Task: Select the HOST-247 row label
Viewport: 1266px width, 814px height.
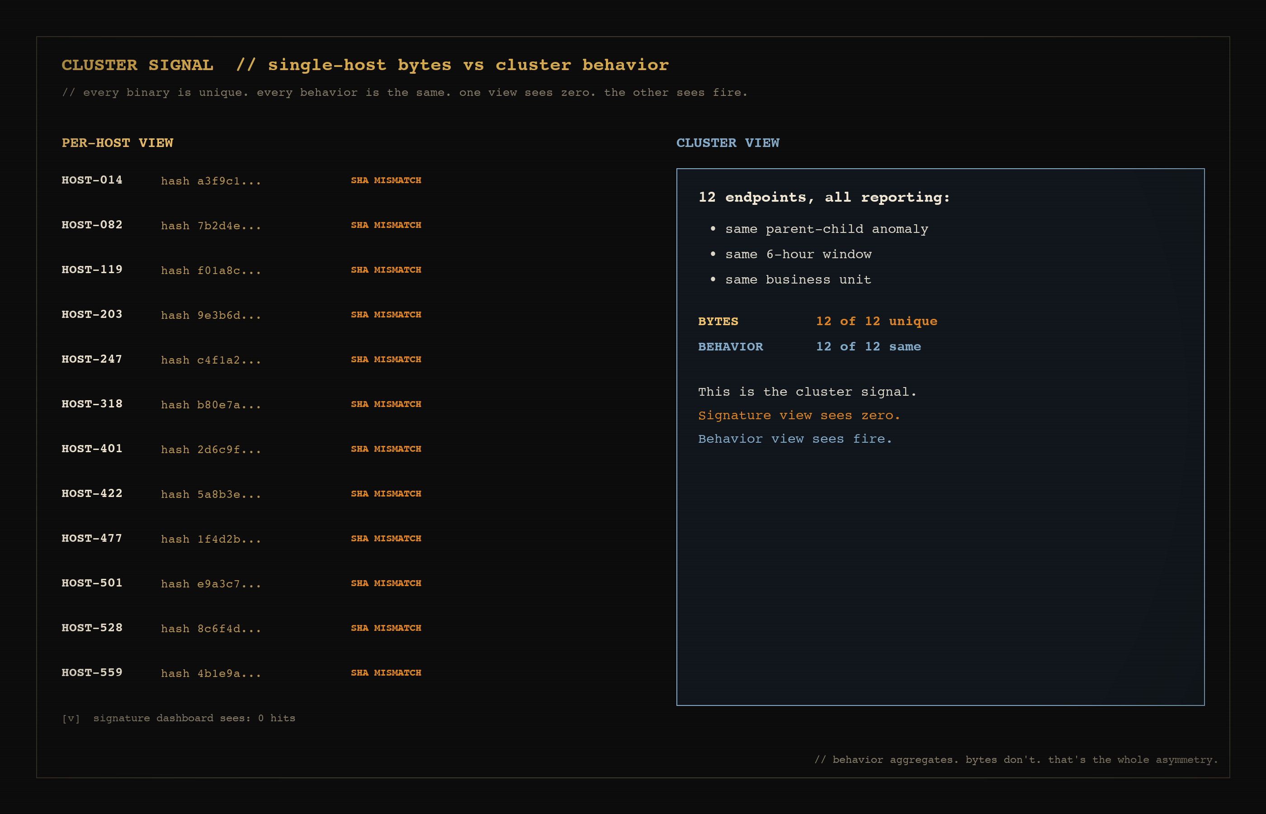Action: tap(92, 360)
